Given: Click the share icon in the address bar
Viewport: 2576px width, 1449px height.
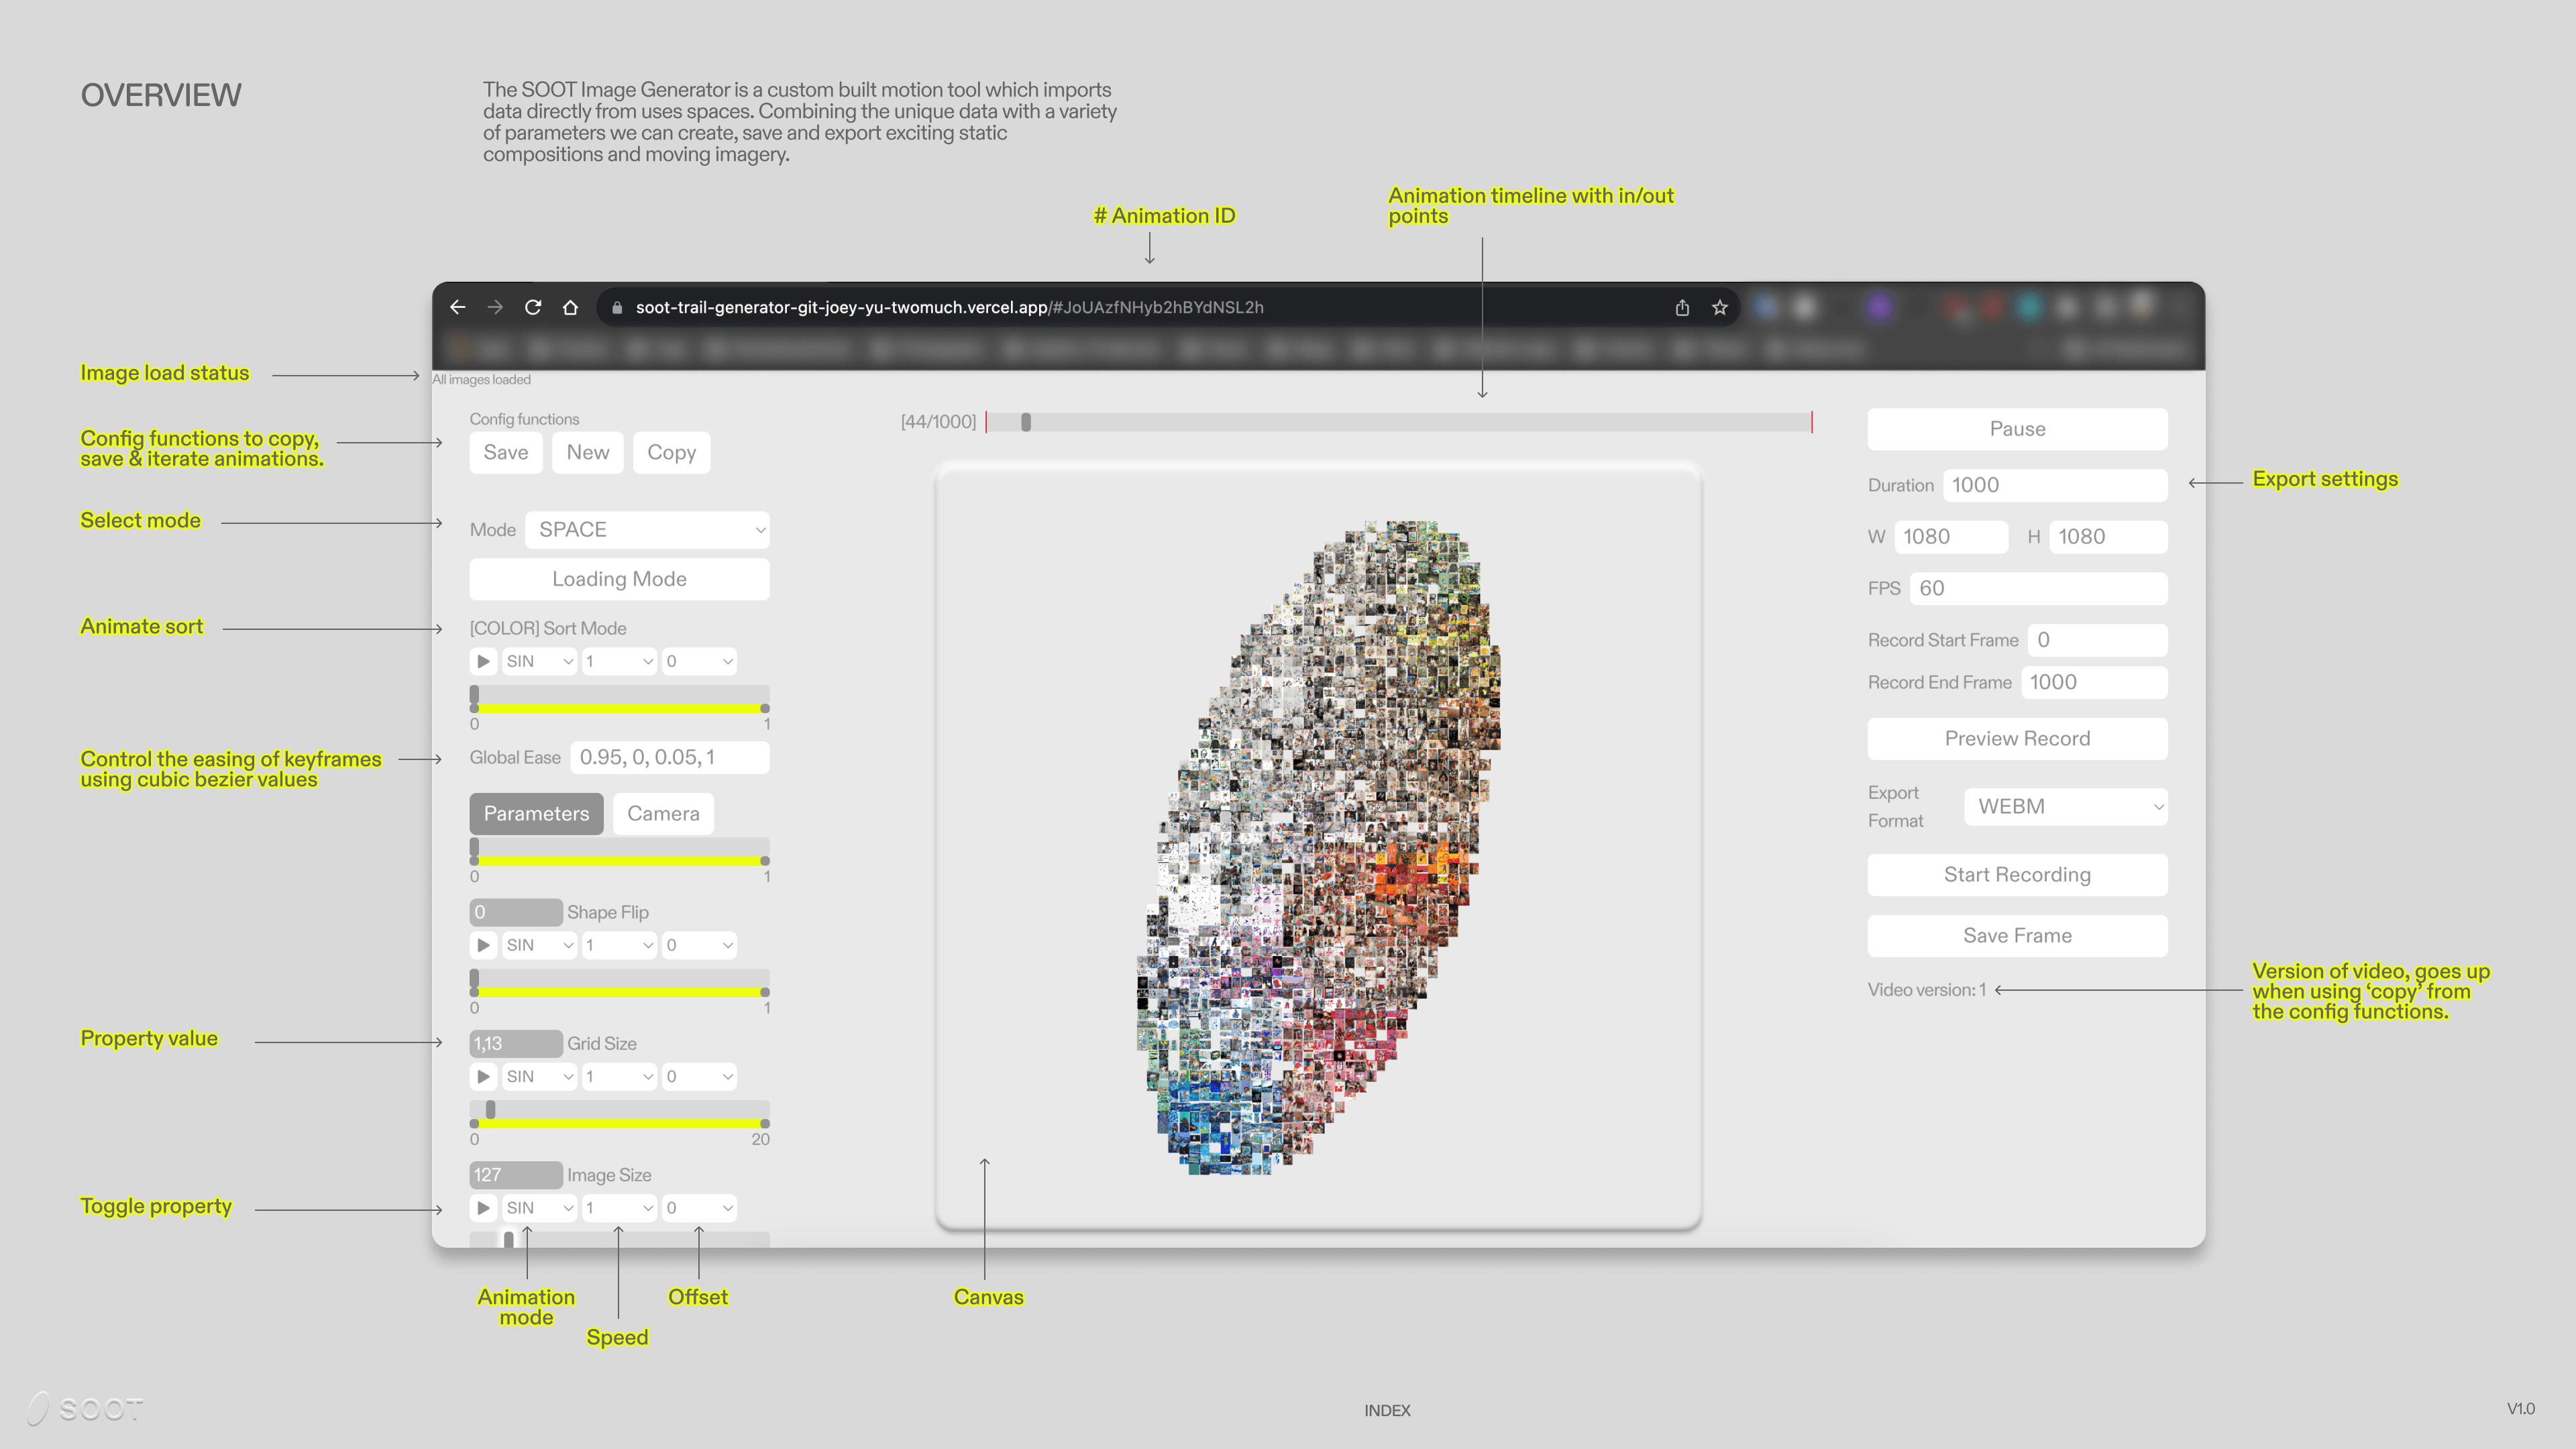Looking at the screenshot, I should (x=1682, y=307).
